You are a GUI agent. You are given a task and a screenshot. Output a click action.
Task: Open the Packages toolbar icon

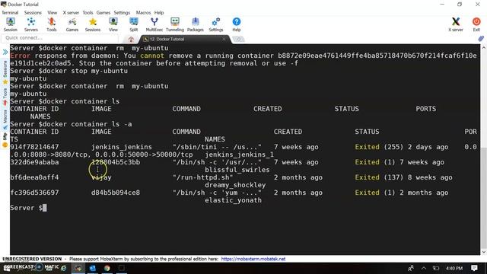196,24
